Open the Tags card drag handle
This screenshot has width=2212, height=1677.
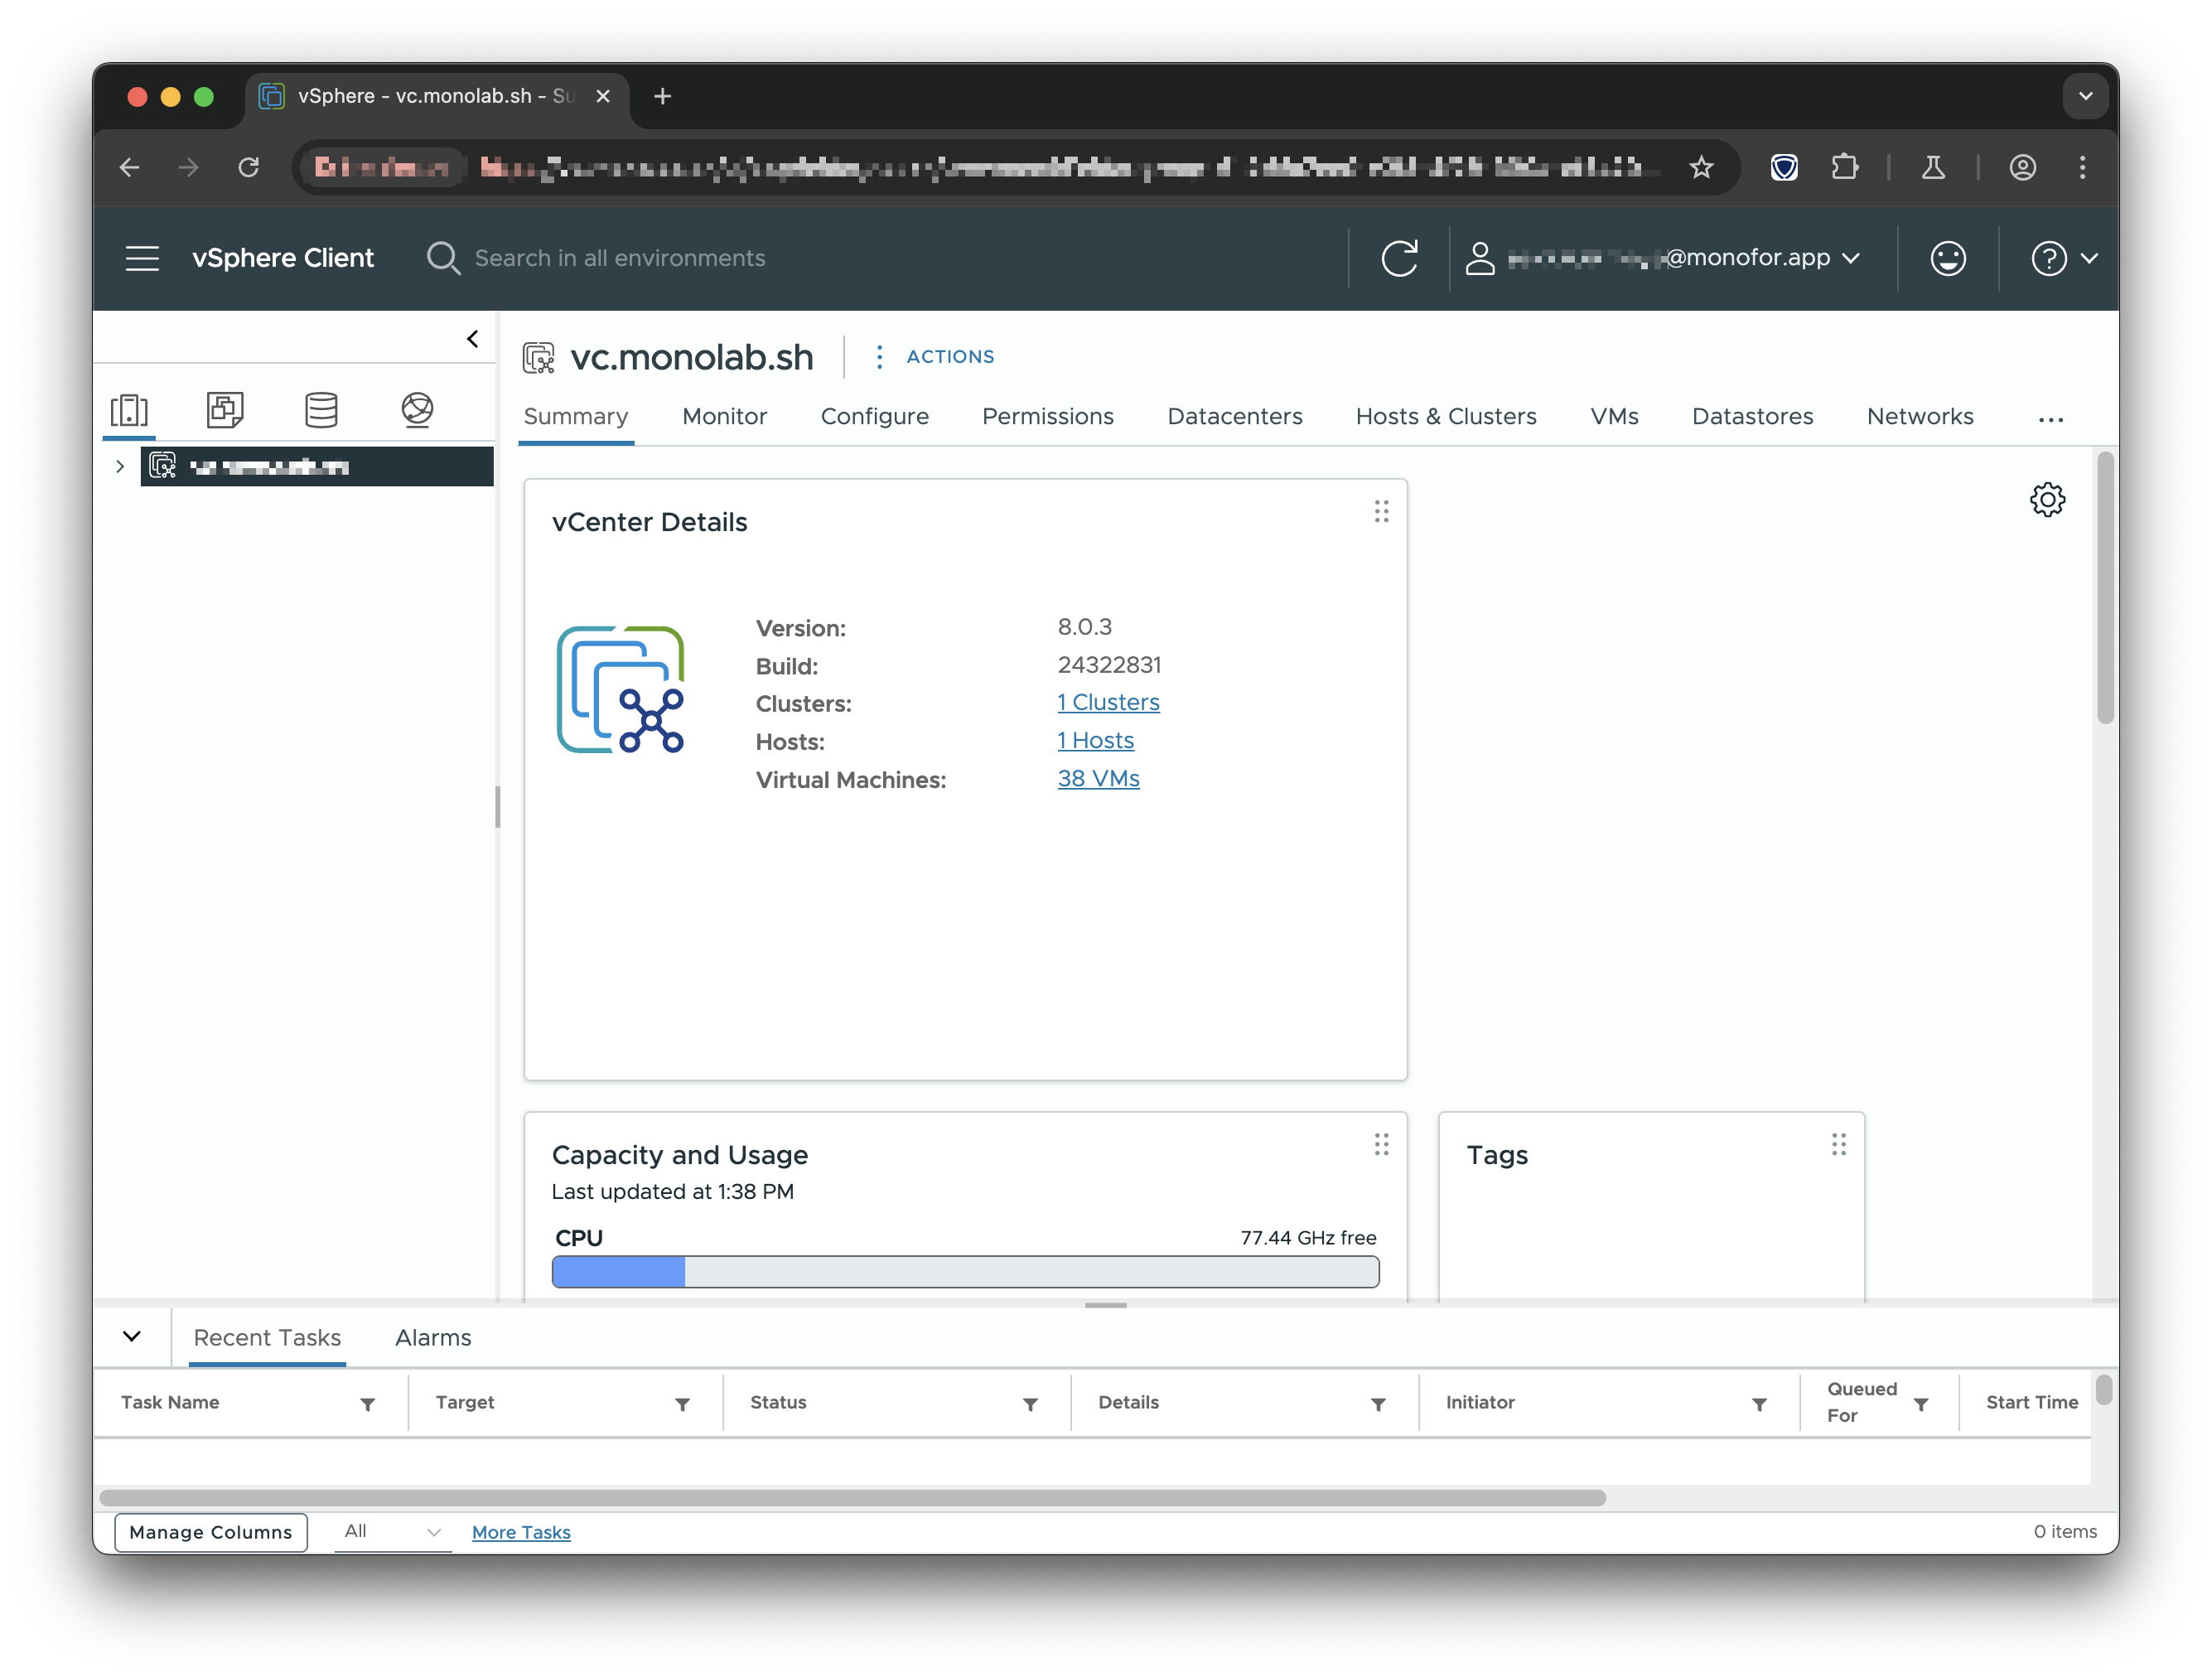click(1838, 1144)
